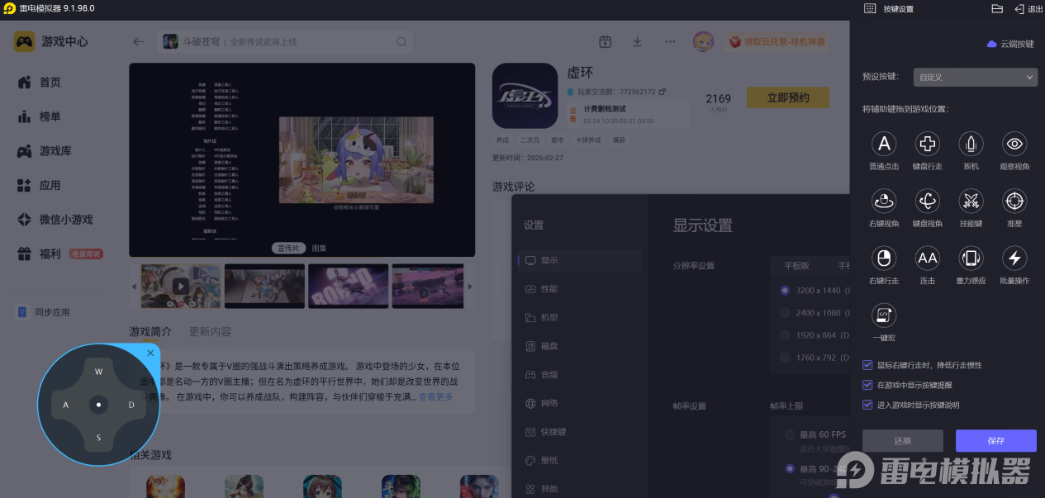Click 退出 to exit key settings
1045x498 pixels.
coord(1028,8)
